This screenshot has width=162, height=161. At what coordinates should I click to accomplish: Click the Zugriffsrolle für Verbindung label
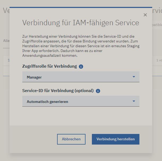[49, 66]
